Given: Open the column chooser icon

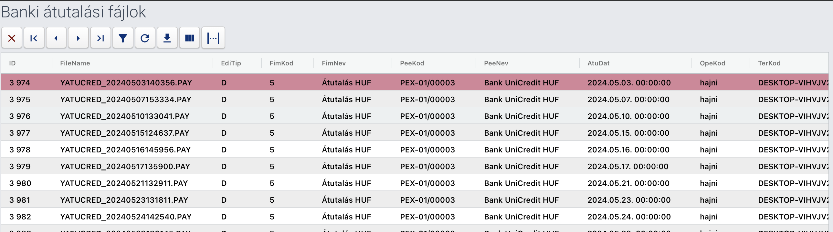Looking at the screenshot, I should pos(189,38).
